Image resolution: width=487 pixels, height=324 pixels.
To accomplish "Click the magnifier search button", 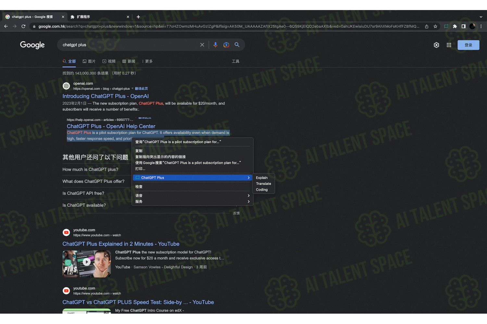I will tap(237, 45).
